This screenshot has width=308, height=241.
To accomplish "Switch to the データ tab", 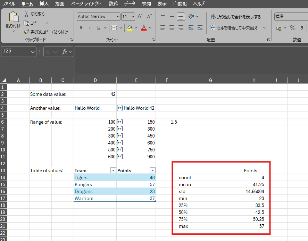I will tap(130, 3).
